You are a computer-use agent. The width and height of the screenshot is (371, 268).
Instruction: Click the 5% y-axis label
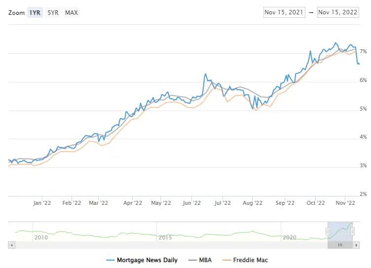click(363, 109)
